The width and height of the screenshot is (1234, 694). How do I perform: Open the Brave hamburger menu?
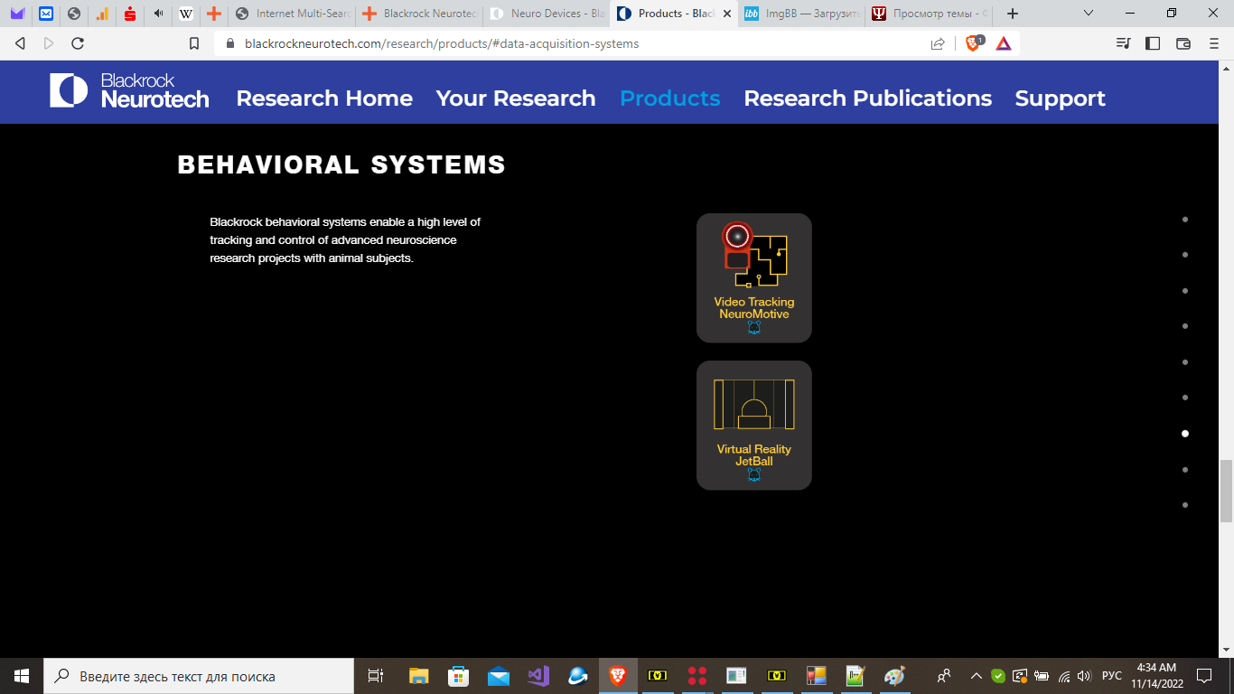point(1214,43)
